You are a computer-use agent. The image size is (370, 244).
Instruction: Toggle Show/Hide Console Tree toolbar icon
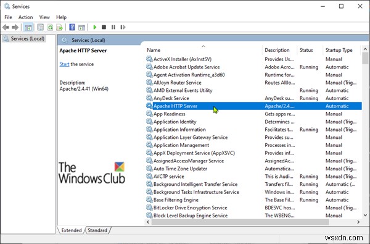click(28, 27)
